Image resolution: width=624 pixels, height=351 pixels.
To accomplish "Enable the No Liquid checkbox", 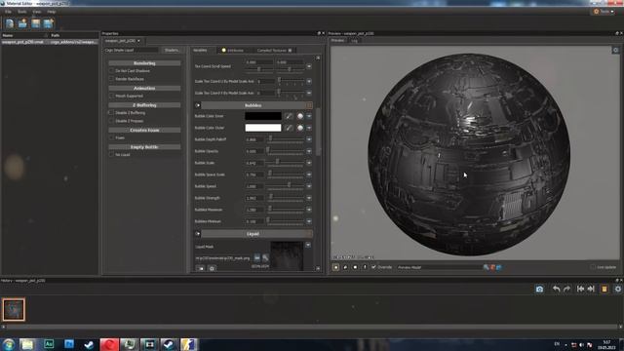I will pyautogui.click(x=111, y=154).
